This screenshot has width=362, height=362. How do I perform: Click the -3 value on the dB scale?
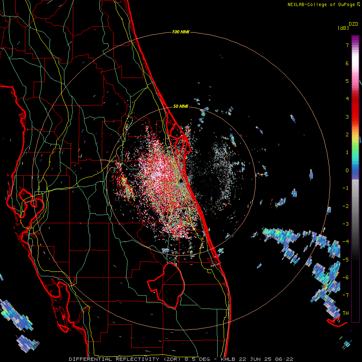[x=346, y=224]
